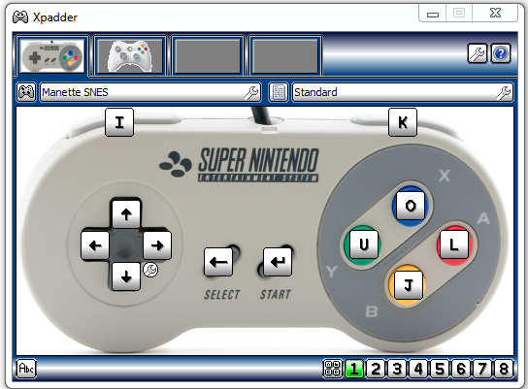Open the set selector grid icon
This screenshot has width=528, height=389.
pyautogui.click(x=333, y=368)
